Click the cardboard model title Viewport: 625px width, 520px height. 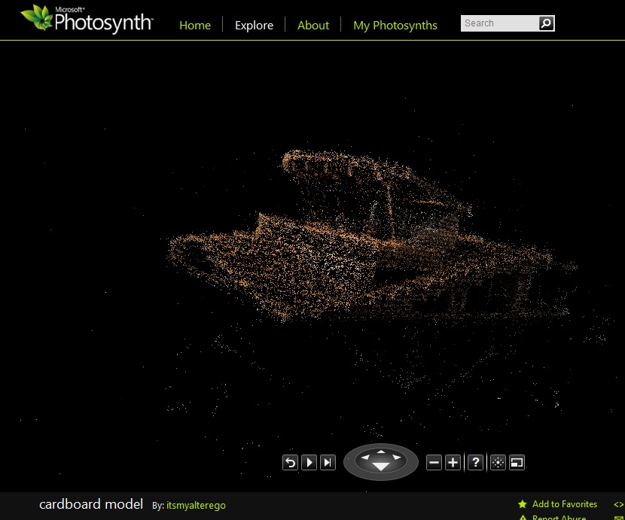coord(91,504)
